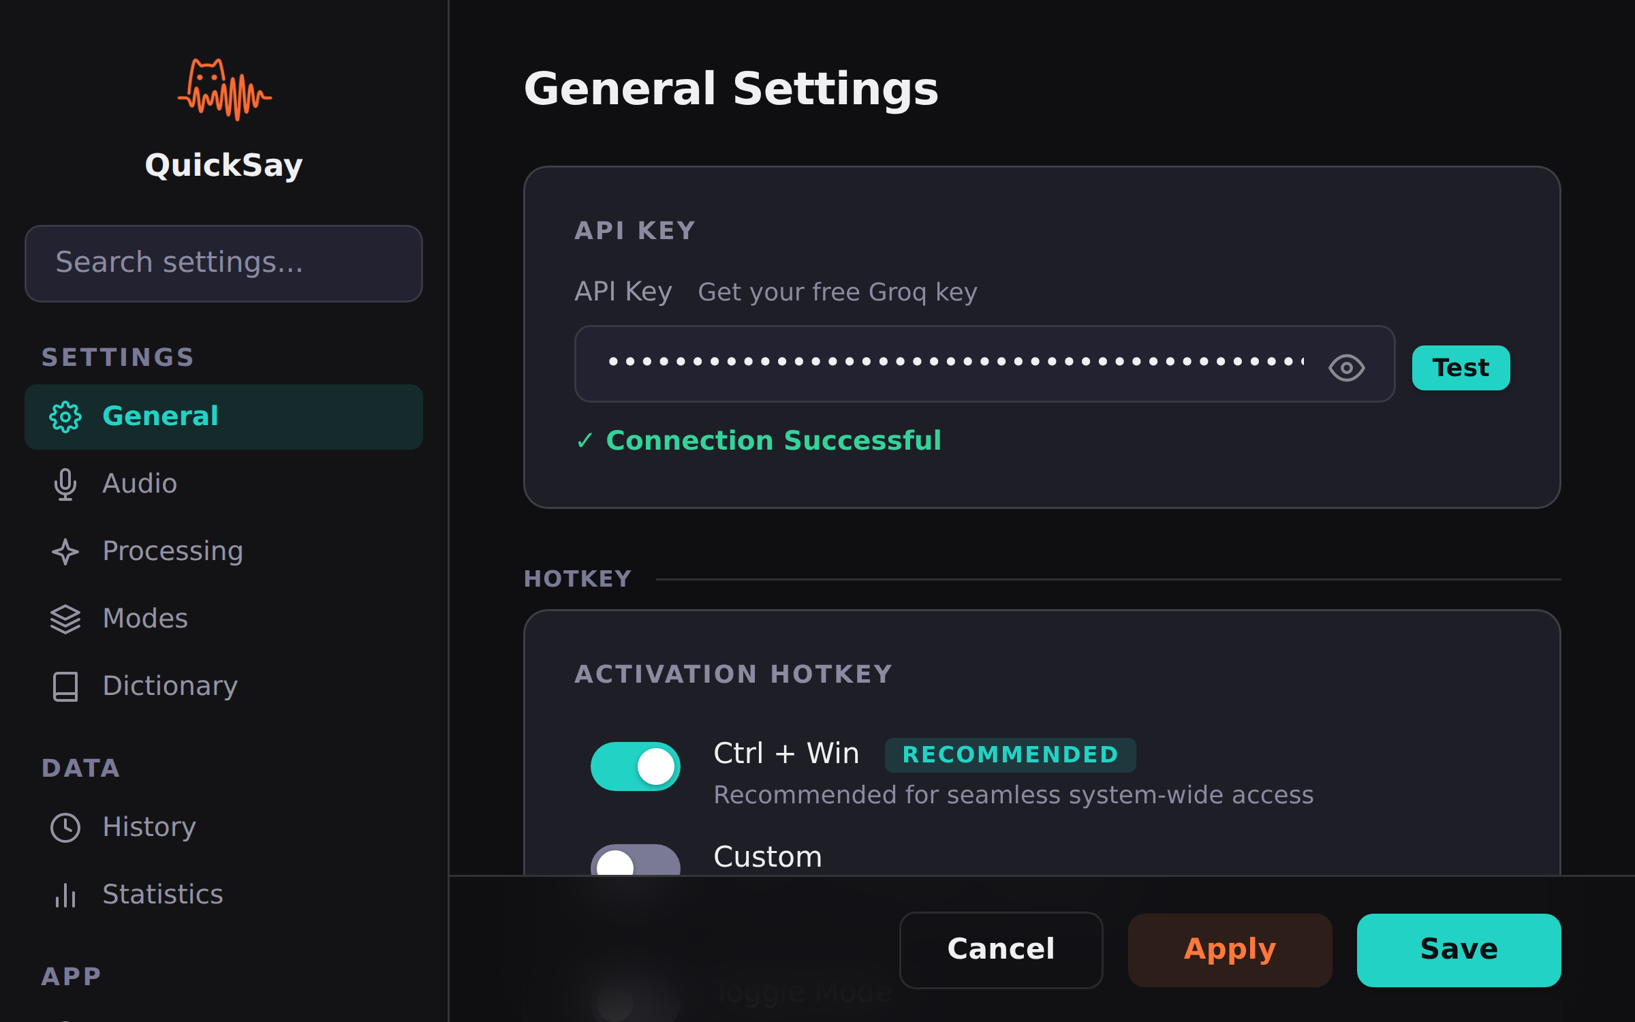Cancel the settings changes
The height and width of the screenshot is (1022, 1635).
pos(1001,950)
